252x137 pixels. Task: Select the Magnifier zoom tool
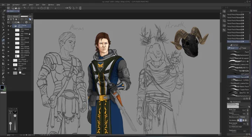[x=3, y=14]
